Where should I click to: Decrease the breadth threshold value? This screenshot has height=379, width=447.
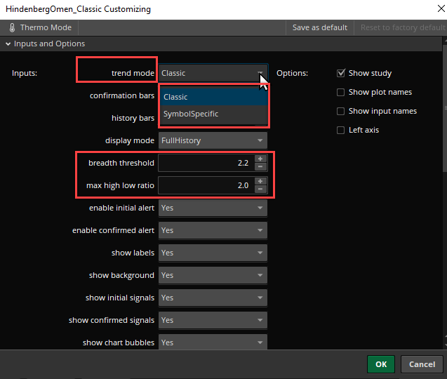[260, 166]
